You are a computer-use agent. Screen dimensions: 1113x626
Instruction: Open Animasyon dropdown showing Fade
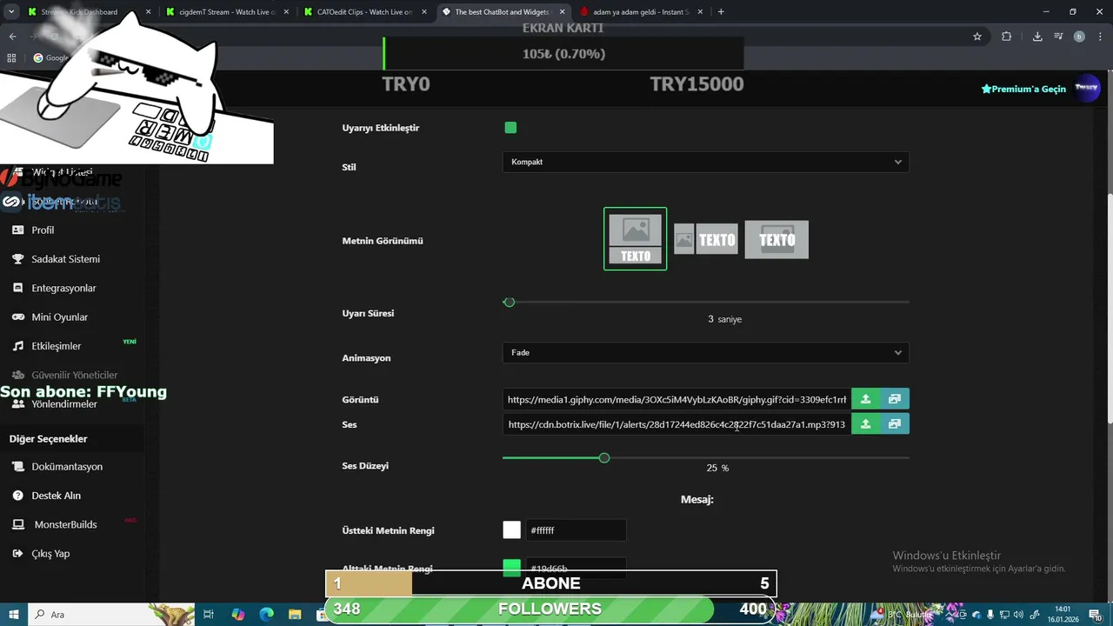click(705, 352)
